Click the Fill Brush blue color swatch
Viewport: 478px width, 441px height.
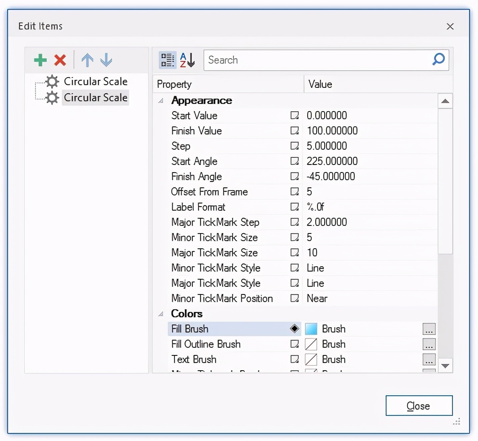(311, 329)
